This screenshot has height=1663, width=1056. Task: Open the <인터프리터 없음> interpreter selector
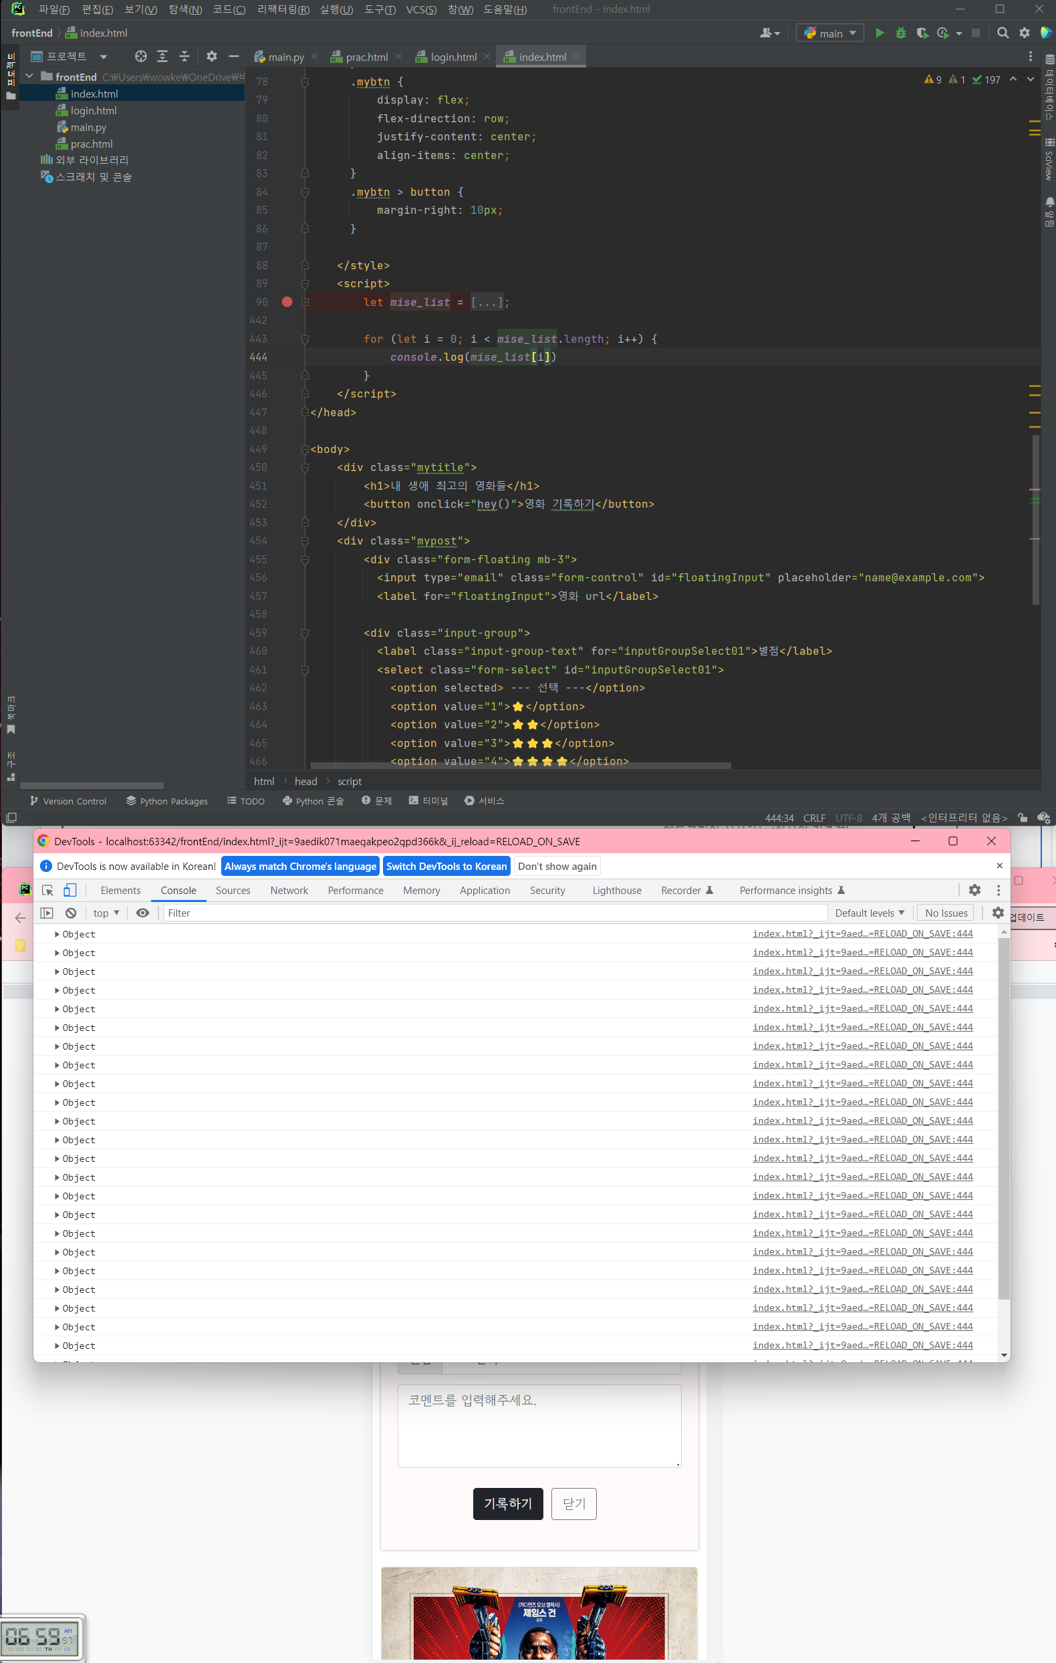(x=964, y=818)
